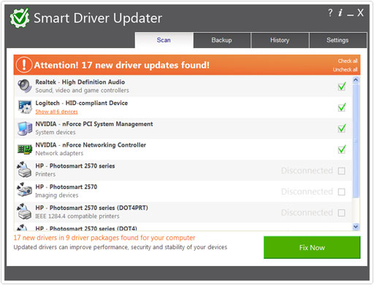The height and width of the screenshot is (285, 374).
Task: Uncheck NVIDIA nForce PCI System Management
Action: pos(342,128)
